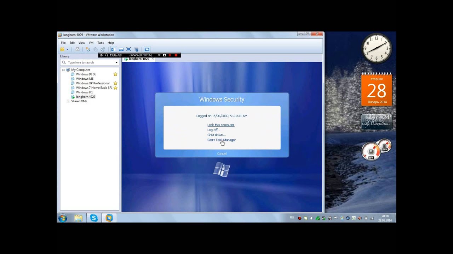Viewport: 453px width, 254px height.
Task: Click the battery tray icon
Action: tap(366, 218)
